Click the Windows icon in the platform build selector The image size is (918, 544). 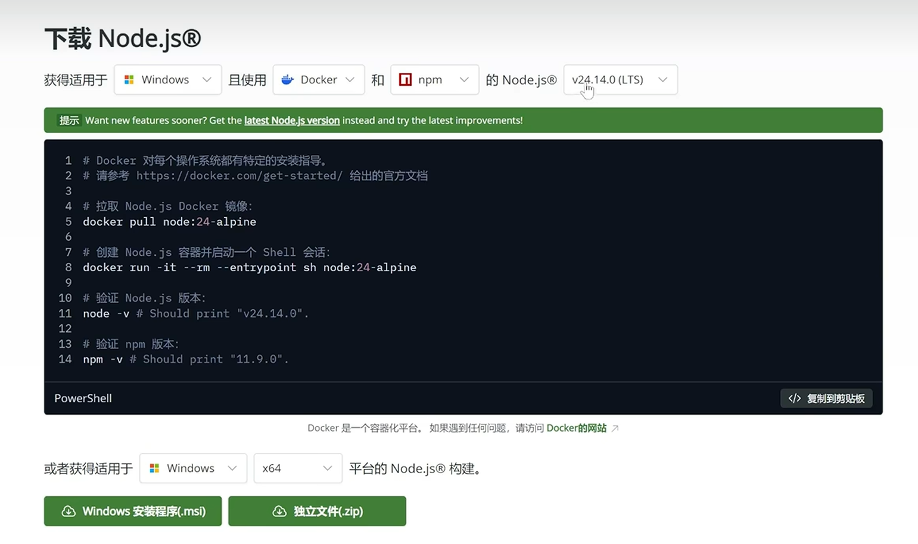pyautogui.click(x=154, y=468)
